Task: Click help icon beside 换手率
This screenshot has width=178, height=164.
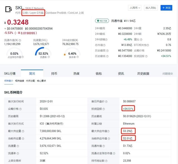Action: 78,57
